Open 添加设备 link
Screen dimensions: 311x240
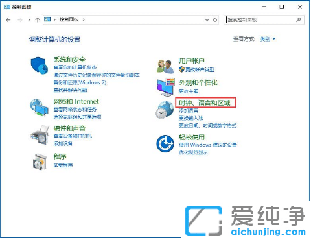[x=63, y=143]
